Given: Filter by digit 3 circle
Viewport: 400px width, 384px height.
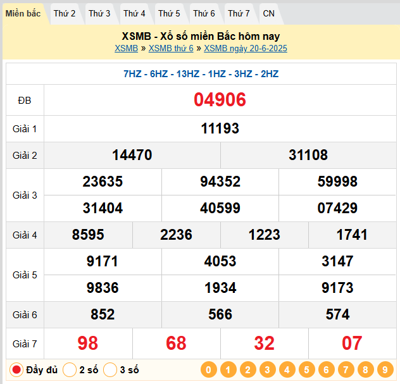Looking at the screenshot, I should coord(268,369).
